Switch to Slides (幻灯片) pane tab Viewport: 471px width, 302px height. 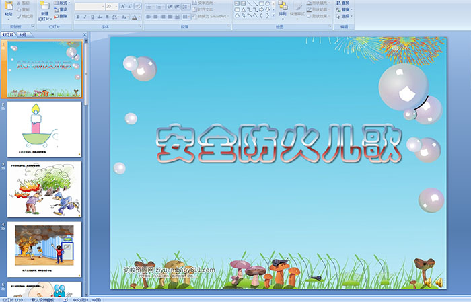8,34
